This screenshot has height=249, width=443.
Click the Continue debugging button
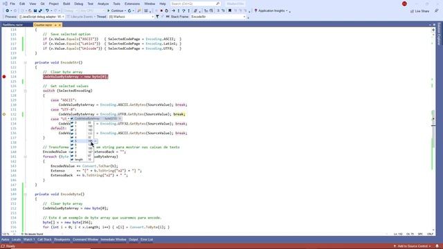116,11
